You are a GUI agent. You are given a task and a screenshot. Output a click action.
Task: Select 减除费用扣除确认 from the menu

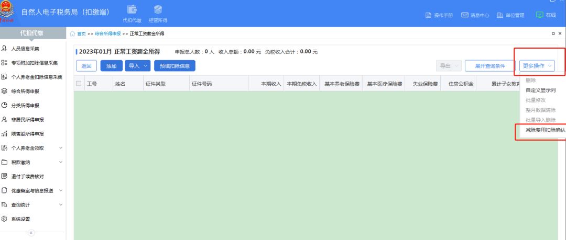pos(545,130)
